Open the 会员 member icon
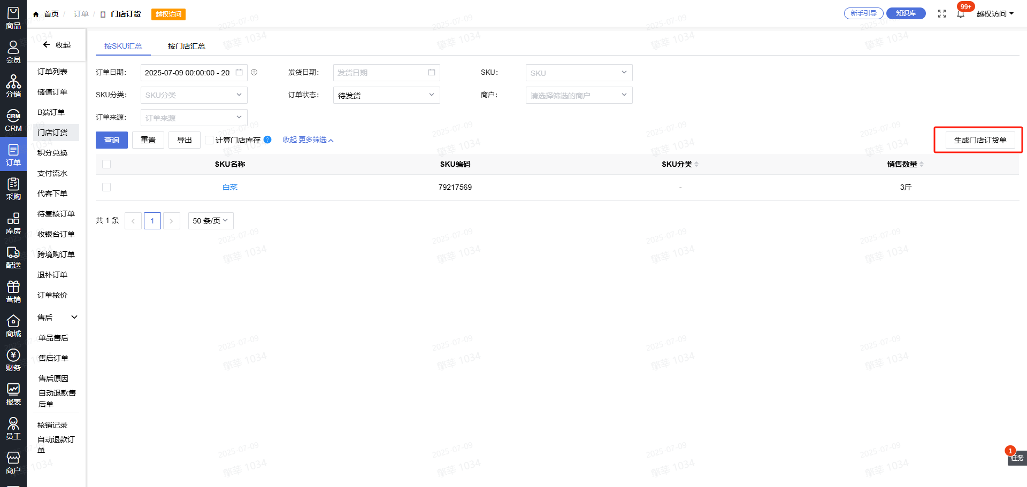This screenshot has width=1027, height=487. [13, 52]
